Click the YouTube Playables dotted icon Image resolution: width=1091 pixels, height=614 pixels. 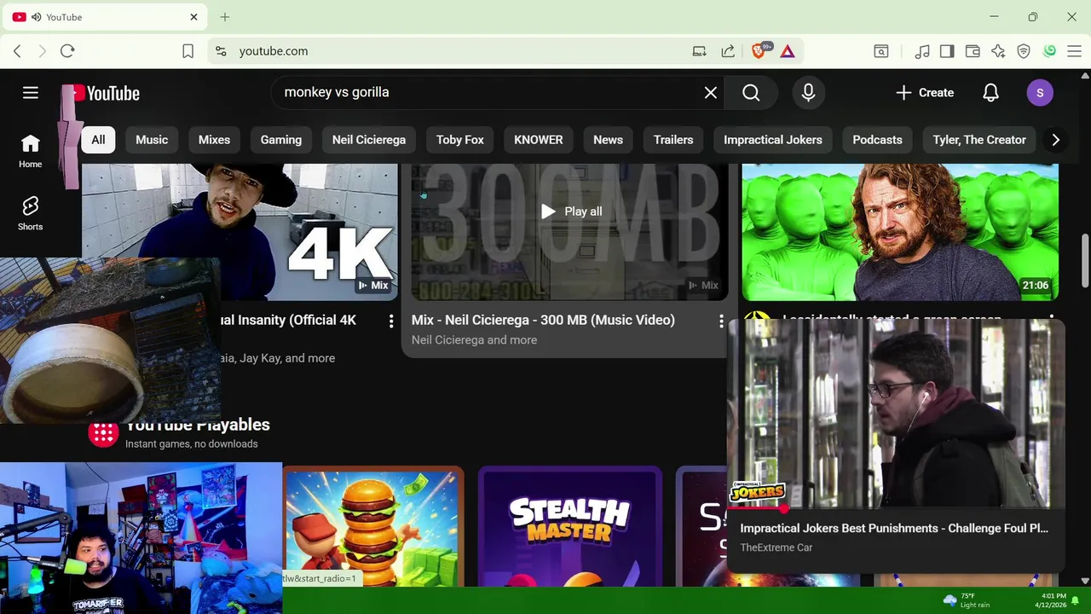(103, 433)
